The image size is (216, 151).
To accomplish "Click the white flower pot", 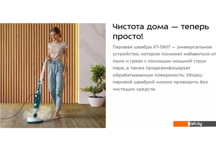I will pyautogui.click(x=97, y=101).
